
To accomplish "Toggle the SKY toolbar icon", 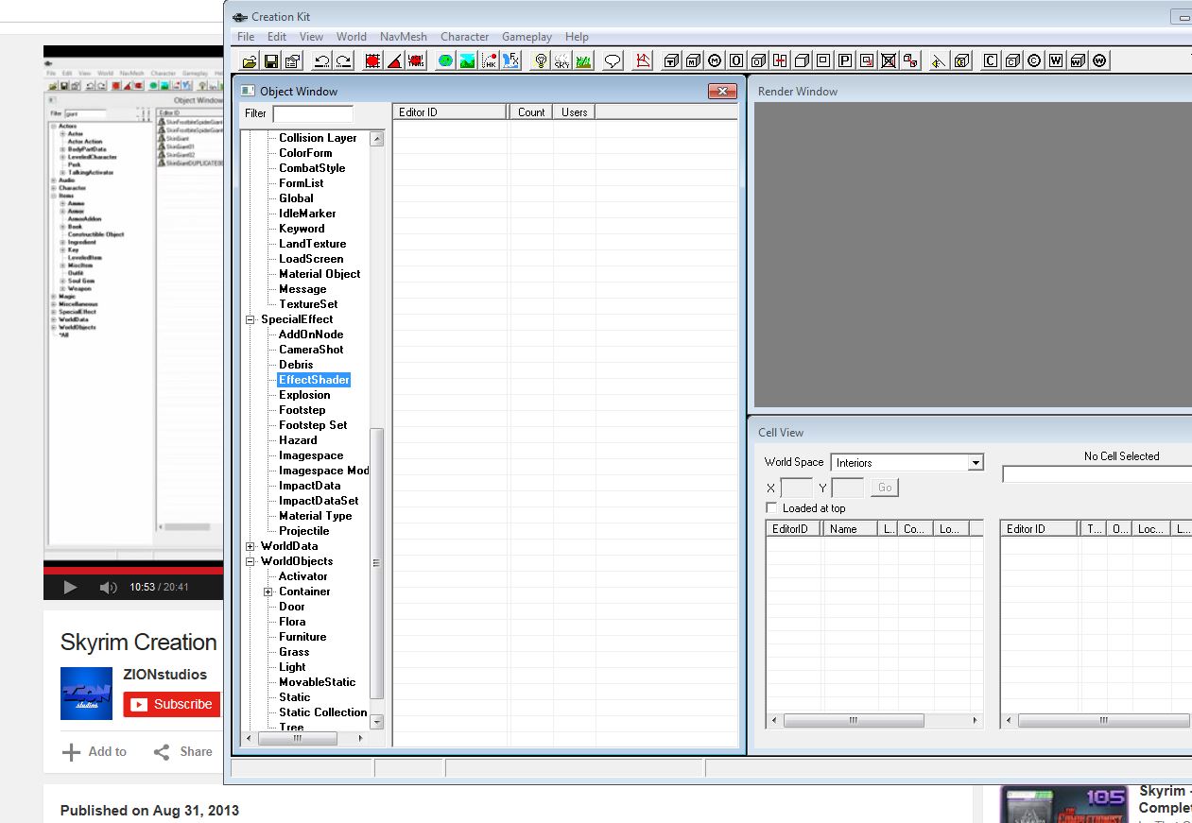I will 561,61.
